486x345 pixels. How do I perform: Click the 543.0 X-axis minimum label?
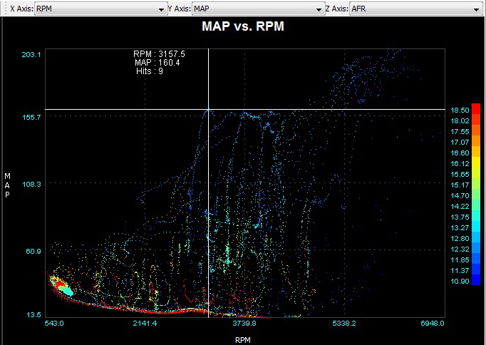[x=54, y=323]
